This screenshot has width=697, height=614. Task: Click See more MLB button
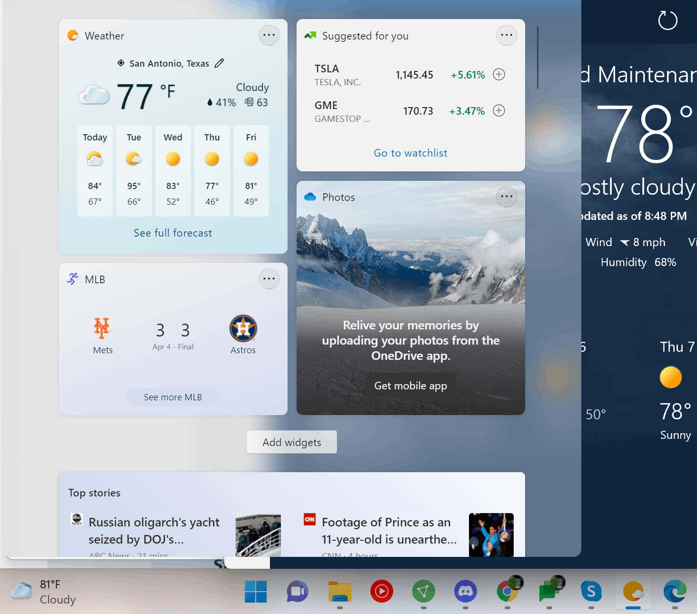[x=173, y=397]
